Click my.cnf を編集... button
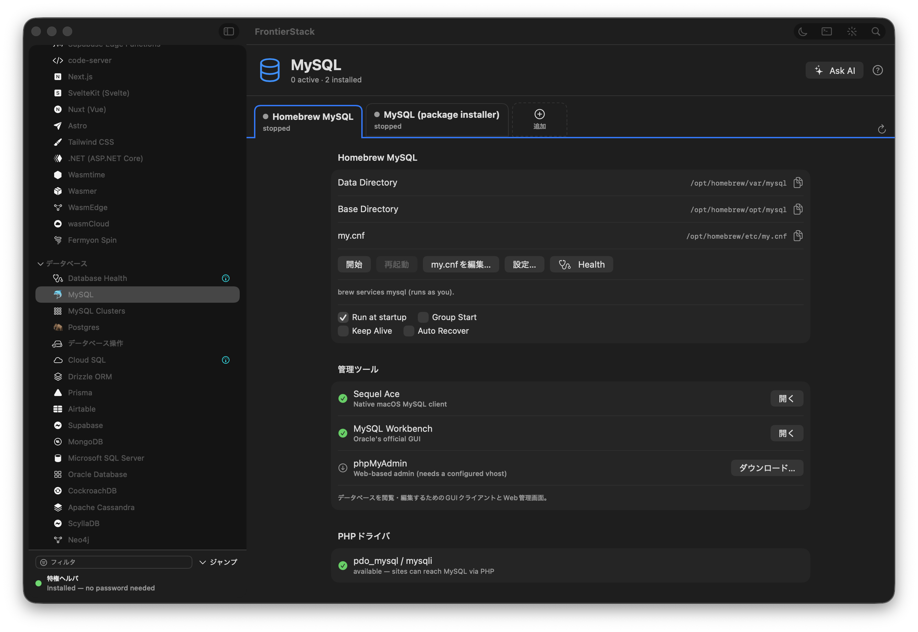 coord(460,265)
